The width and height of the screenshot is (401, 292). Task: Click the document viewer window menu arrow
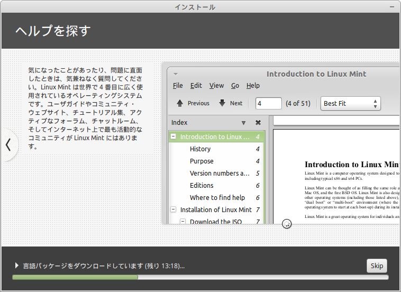[176, 74]
